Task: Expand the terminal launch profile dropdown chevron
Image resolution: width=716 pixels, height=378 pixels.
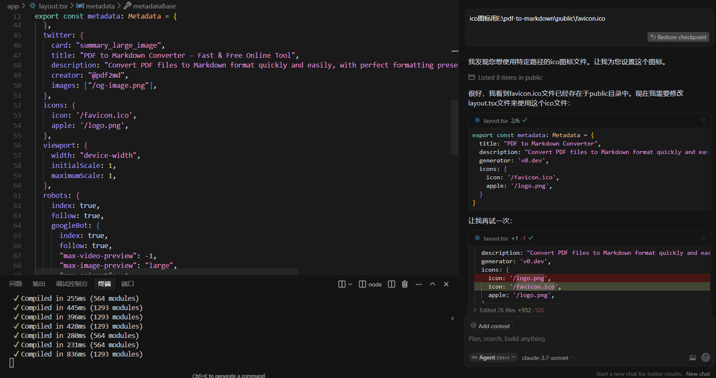Action: tap(350, 284)
